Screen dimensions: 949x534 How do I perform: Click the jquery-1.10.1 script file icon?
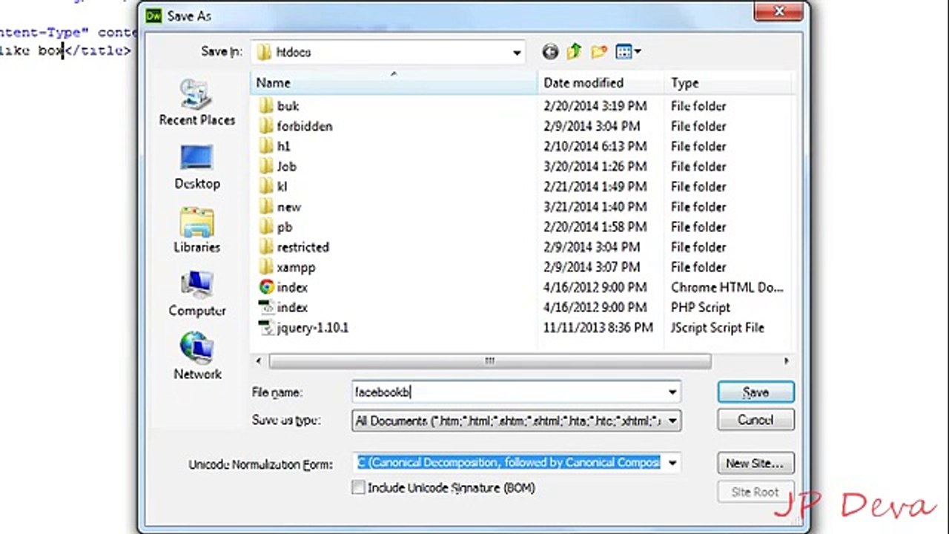click(266, 327)
